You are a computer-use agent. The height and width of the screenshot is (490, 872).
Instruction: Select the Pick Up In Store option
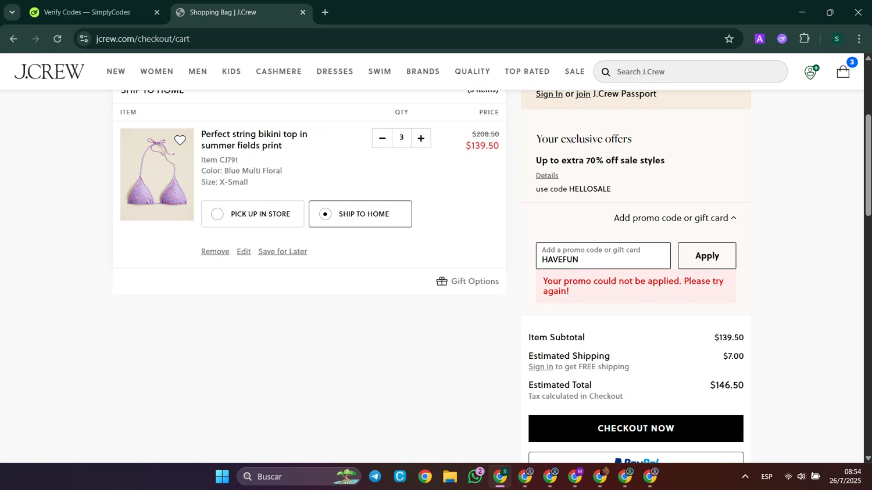[x=252, y=214]
